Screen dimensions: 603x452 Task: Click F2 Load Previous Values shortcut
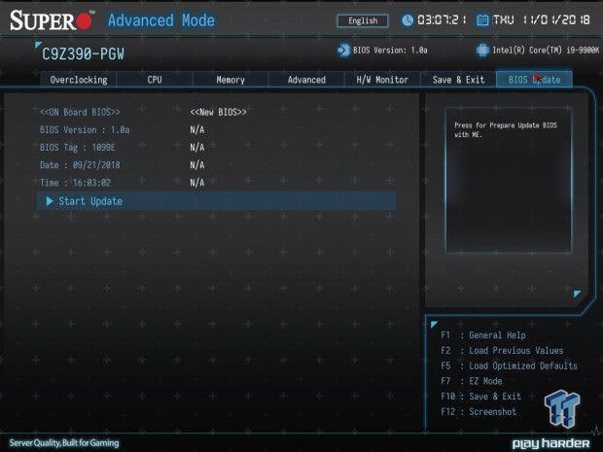click(x=502, y=351)
